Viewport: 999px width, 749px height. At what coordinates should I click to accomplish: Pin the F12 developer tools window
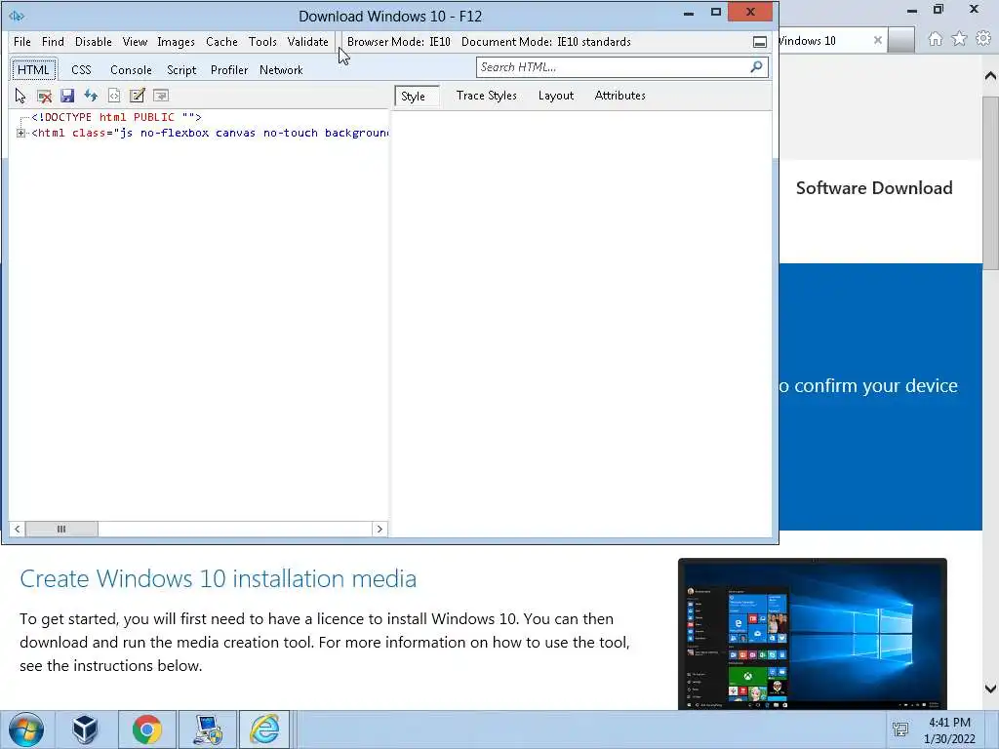click(759, 42)
